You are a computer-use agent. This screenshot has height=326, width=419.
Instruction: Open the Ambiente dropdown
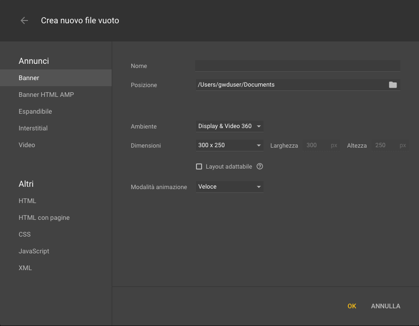(230, 126)
